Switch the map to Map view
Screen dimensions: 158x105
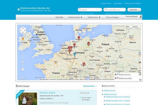(127, 27)
